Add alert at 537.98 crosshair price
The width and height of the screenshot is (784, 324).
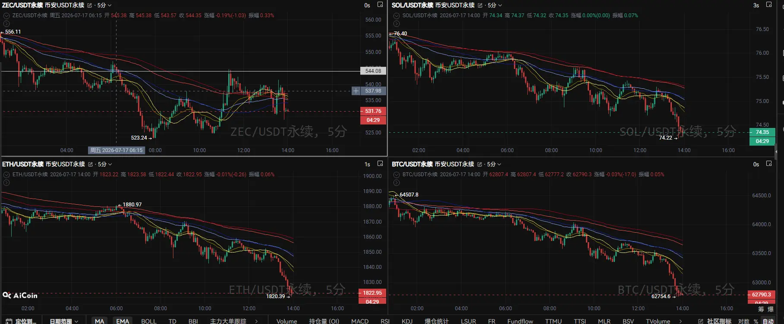[356, 91]
